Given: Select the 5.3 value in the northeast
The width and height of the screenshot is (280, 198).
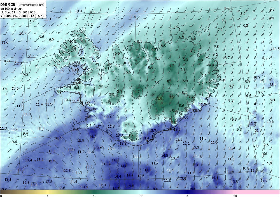Looking at the screenshot, I should [x=186, y=59].
